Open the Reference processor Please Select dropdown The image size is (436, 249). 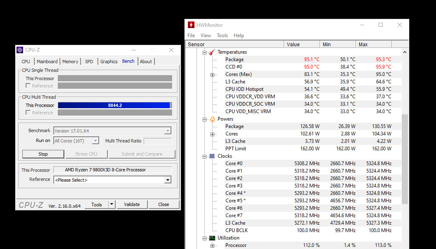[168, 180]
